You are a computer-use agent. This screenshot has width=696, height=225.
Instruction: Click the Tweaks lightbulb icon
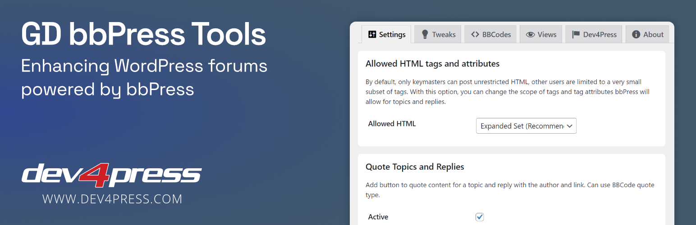(x=425, y=34)
